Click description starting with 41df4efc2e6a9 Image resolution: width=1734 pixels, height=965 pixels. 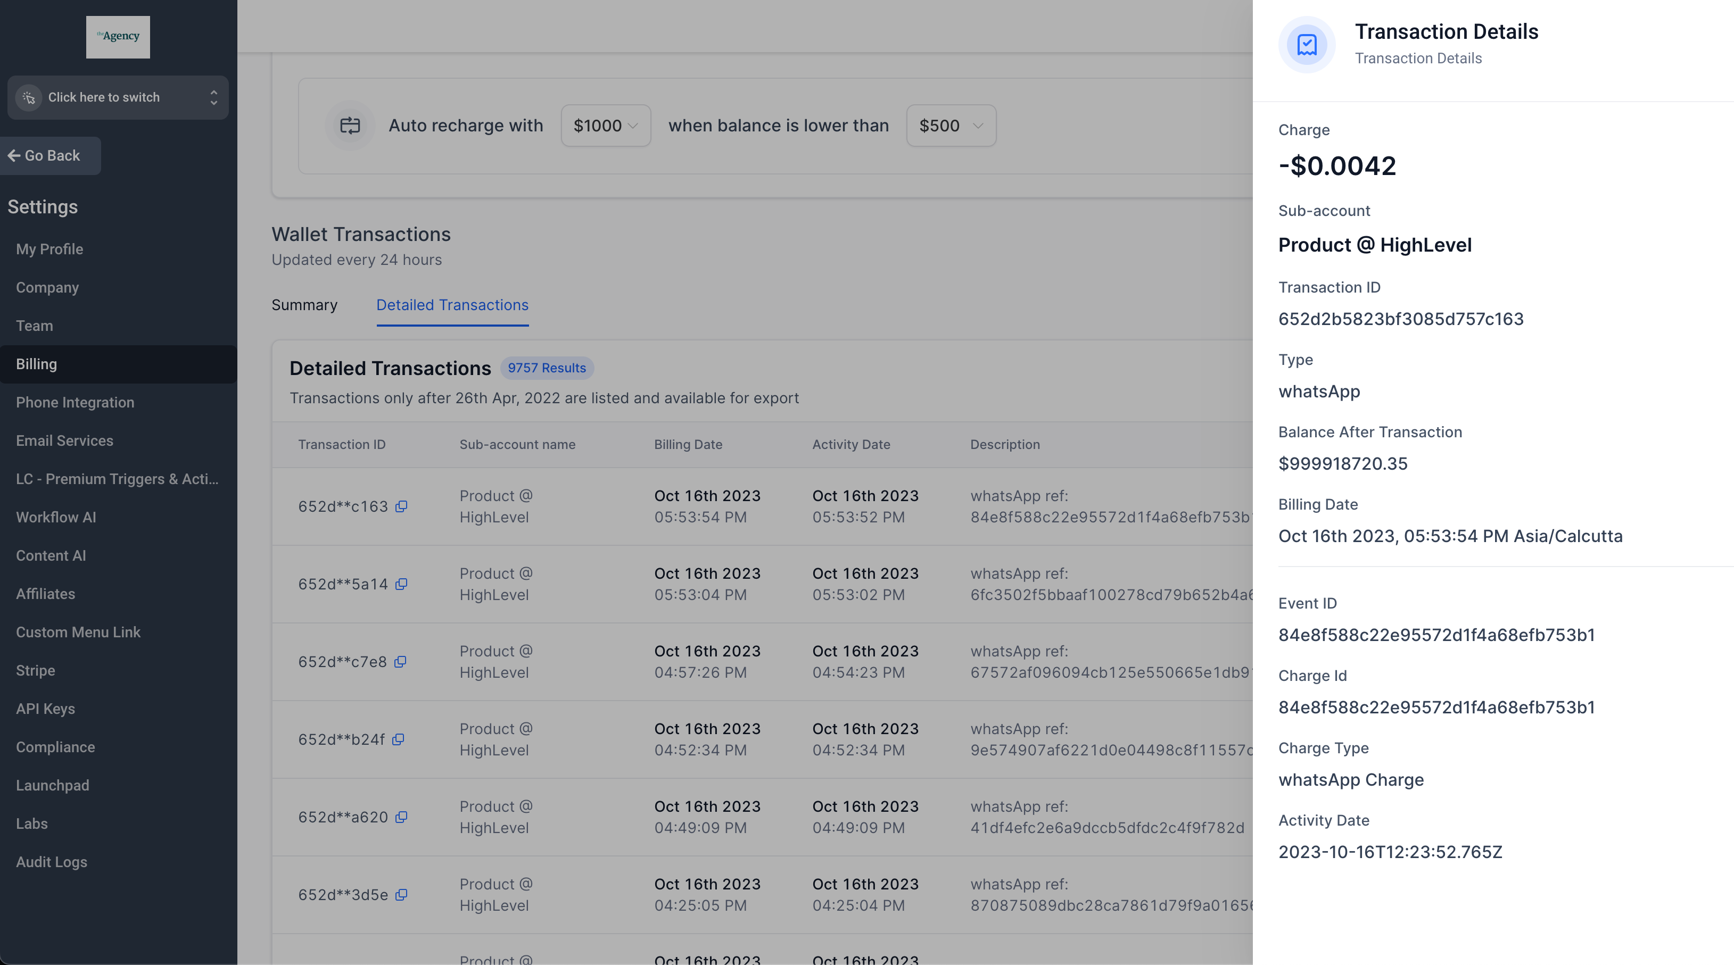[x=1108, y=828]
